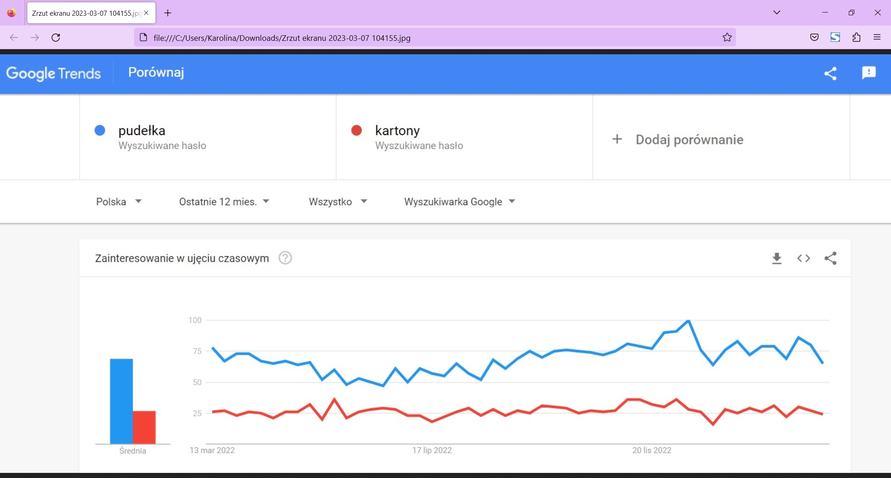
Task: Click the blue pudełka color dot
Action: click(100, 130)
